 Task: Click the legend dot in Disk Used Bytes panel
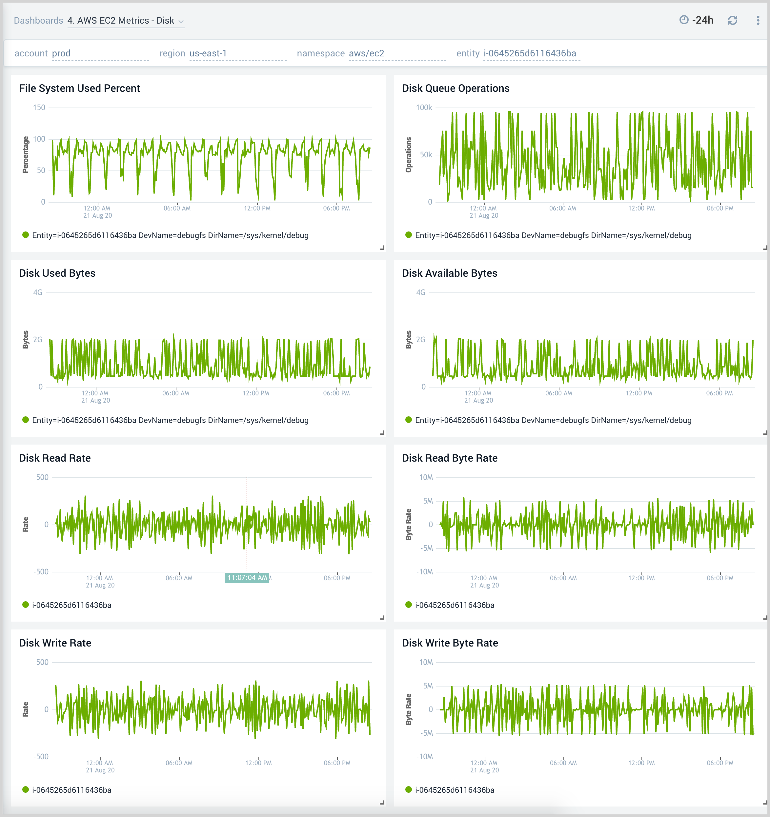(25, 420)
